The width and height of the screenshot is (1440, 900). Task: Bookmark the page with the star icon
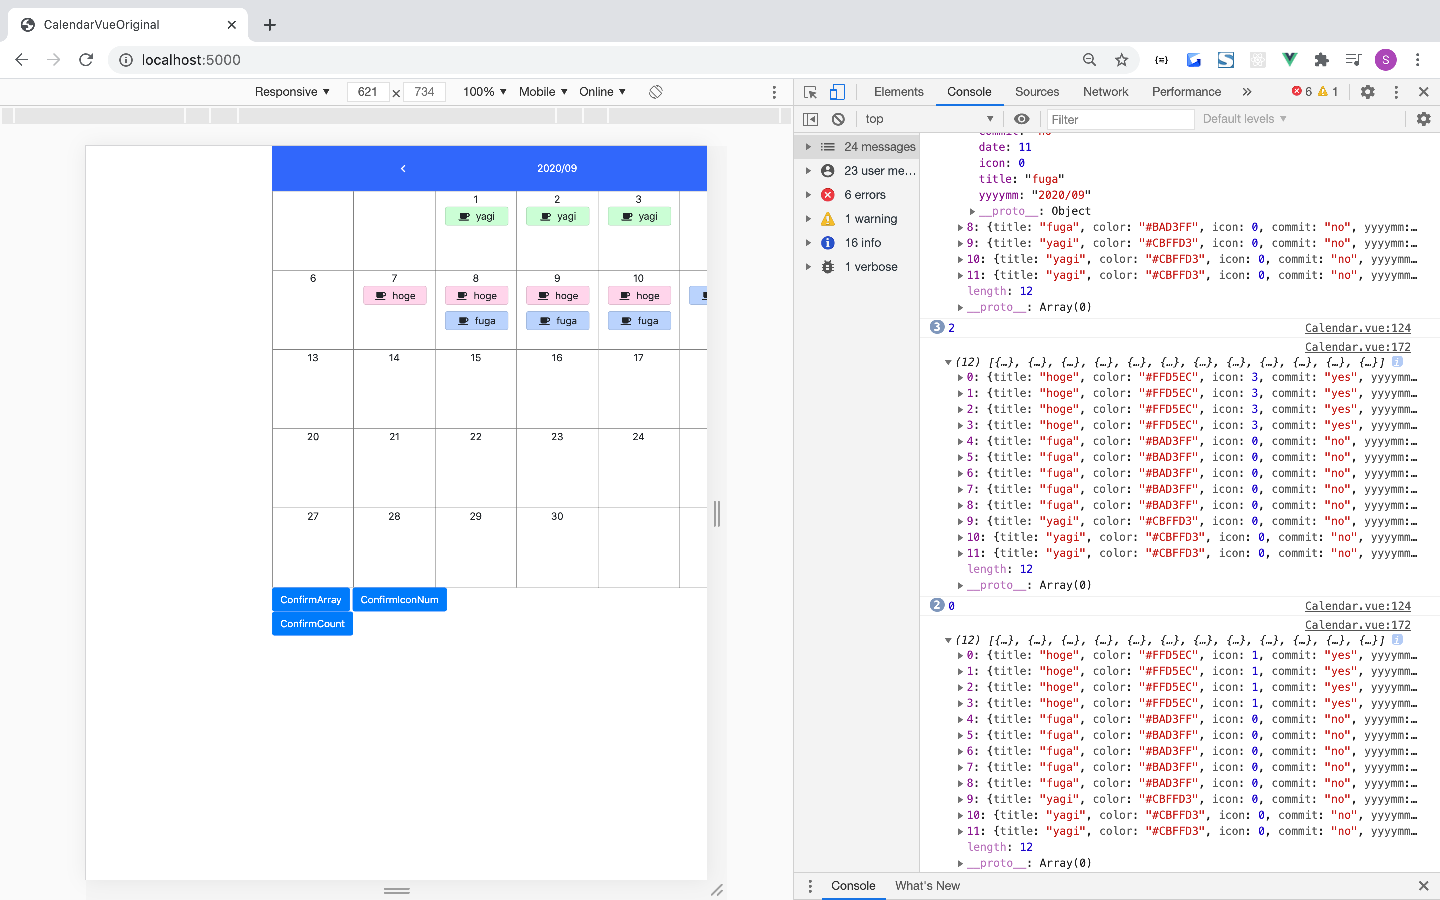(x=1121, y=60)
